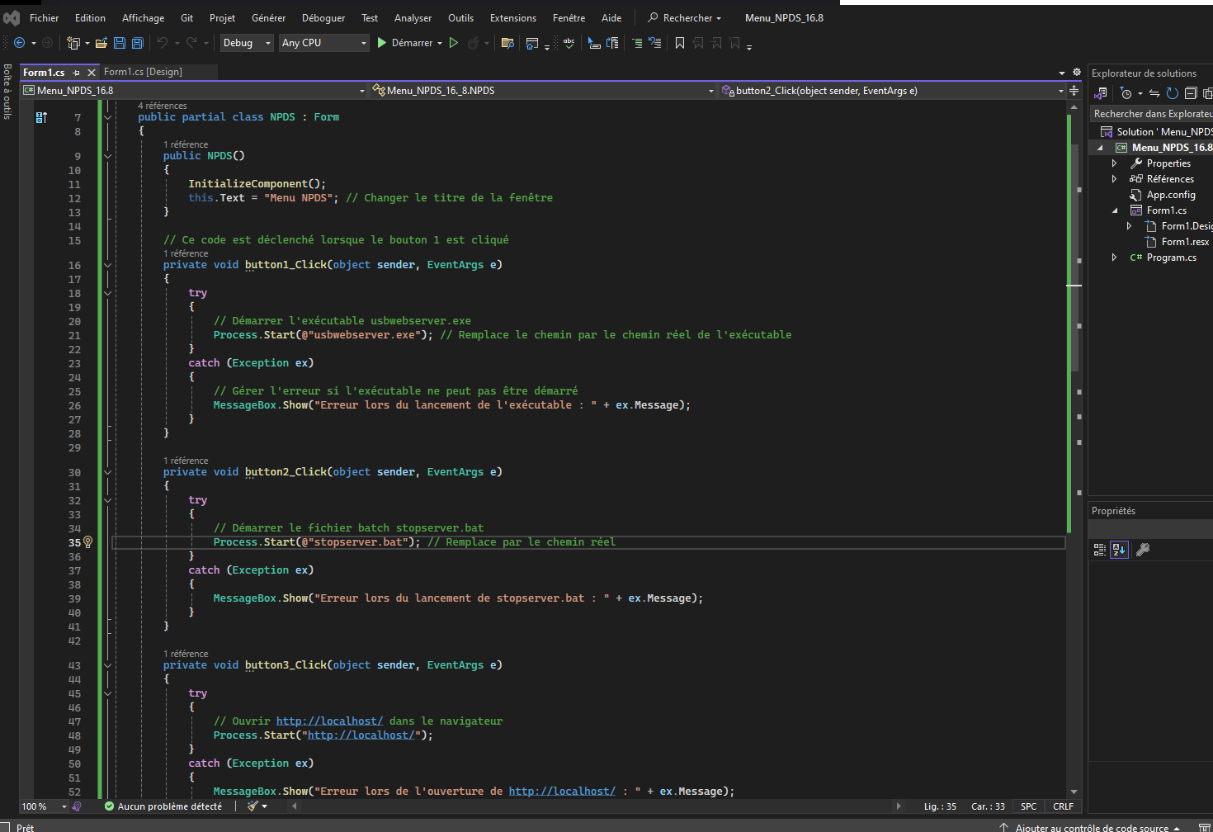Open the Edition menu
Viewport: 1213px width, 832px height.
click(90, 17)
